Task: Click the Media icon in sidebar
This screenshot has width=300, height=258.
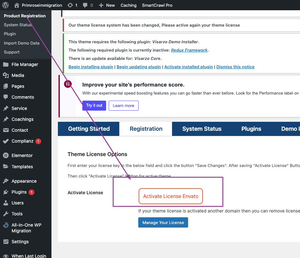Action: click(x=6, y=75)
